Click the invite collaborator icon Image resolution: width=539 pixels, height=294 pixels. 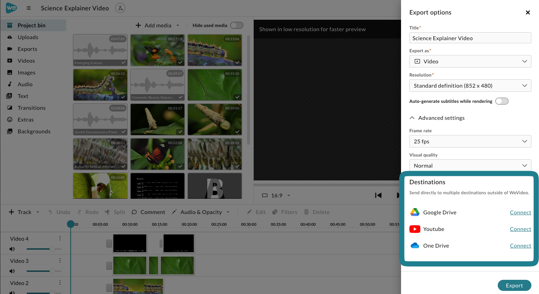tap(120, 8)
